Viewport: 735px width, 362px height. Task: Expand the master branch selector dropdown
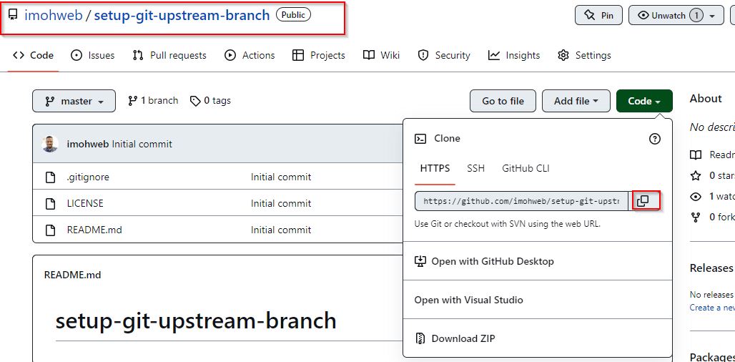[74, 101]
